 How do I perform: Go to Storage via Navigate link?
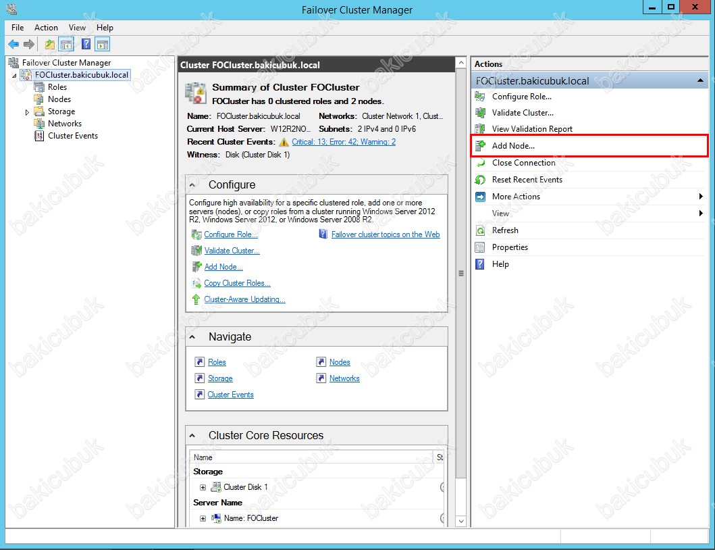pos(220,378)
